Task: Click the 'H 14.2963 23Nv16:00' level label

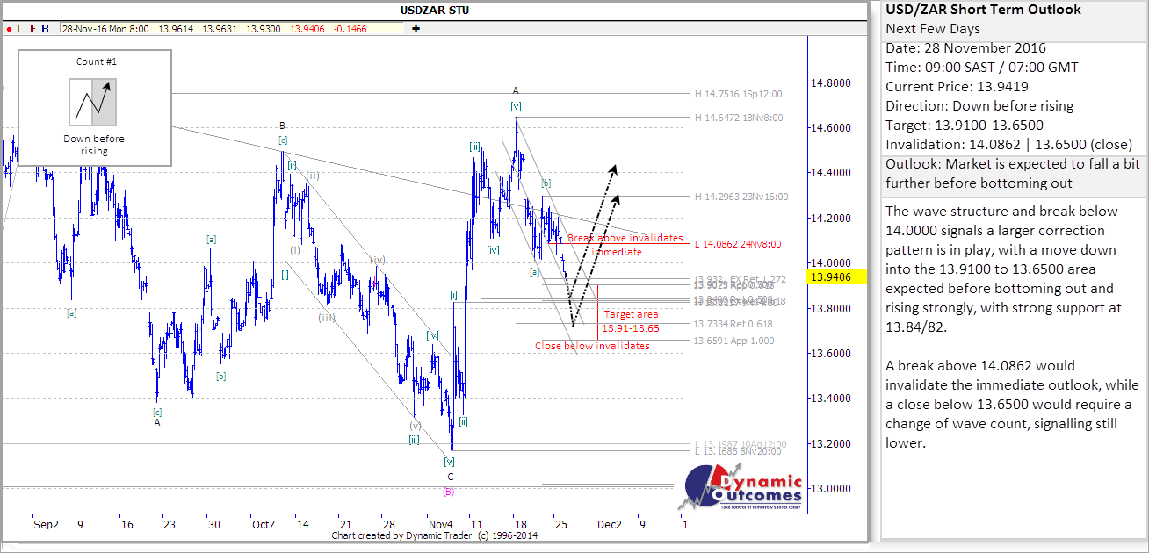Action: tap(741, 197)
